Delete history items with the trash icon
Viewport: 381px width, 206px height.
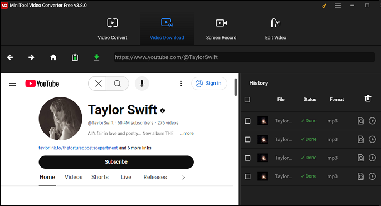(368, 99)
